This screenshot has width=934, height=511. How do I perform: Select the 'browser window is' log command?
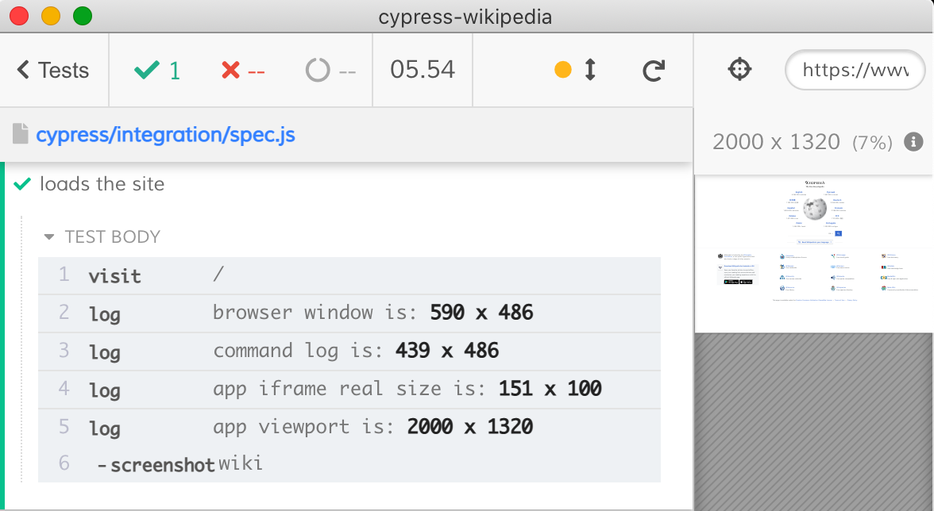pos(349,313)
